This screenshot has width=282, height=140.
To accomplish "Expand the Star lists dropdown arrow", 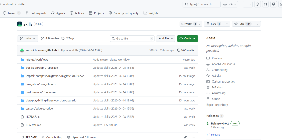I will click(x=257, y=24).
